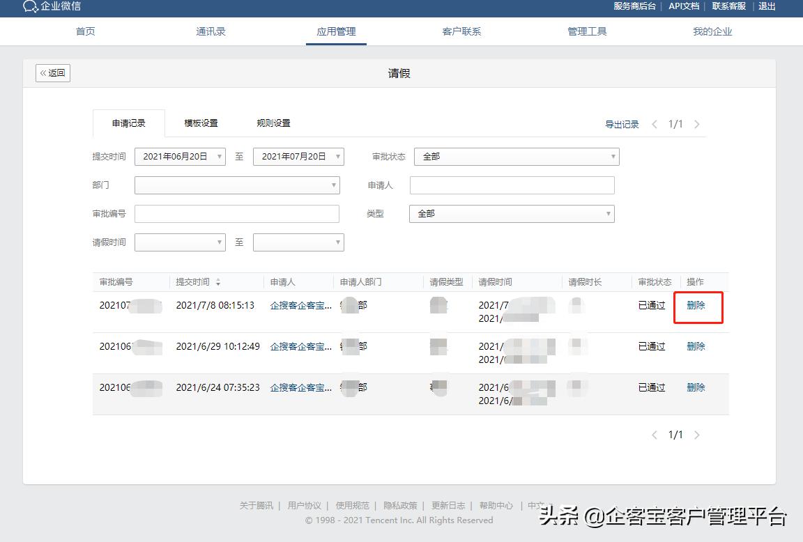The width and height of the screenshot is (803, 542).
Task: Expand the 部门 selection dropdown
Action: pyautogui.click(x=334, y=185)
